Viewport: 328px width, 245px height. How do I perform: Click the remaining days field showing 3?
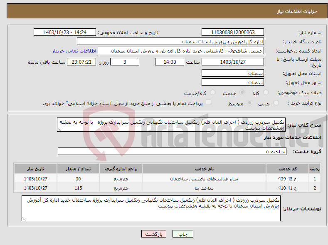[125, 62]
